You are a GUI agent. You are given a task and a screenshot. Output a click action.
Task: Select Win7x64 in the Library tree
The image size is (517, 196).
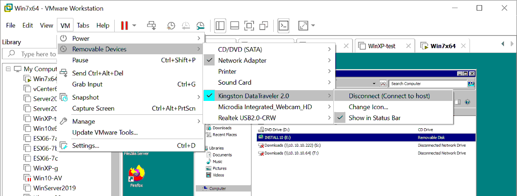click(x=45, y=79)
